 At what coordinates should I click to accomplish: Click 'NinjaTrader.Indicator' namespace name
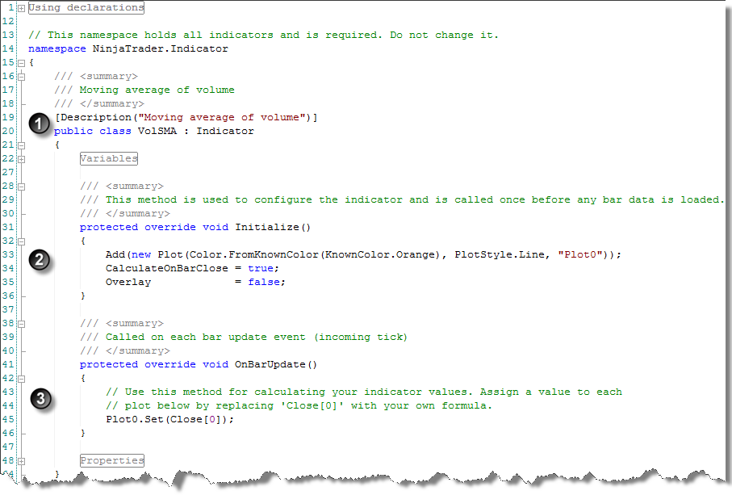[160, 48]
